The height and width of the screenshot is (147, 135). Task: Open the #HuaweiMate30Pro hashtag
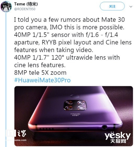42,80
